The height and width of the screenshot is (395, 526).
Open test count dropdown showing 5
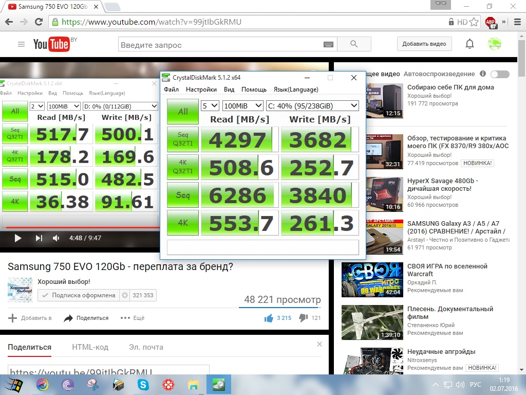tap(210, 106)
